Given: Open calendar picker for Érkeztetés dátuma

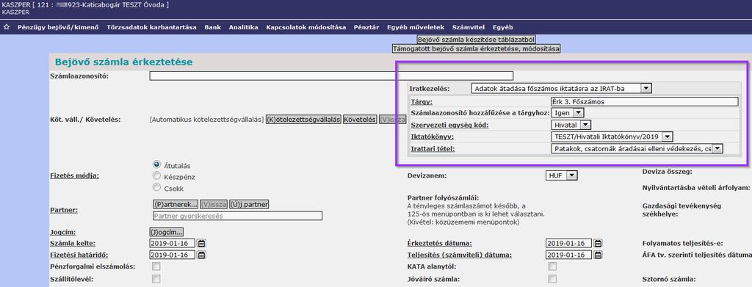Looking at the screenshot, I should coord(598,243).
